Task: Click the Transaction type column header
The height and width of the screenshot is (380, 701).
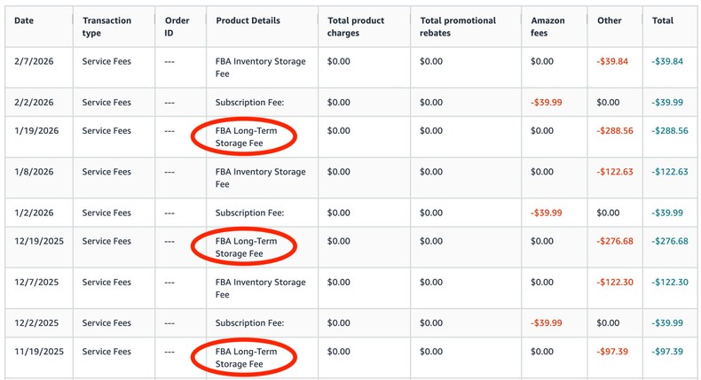Action: point(106,27)
